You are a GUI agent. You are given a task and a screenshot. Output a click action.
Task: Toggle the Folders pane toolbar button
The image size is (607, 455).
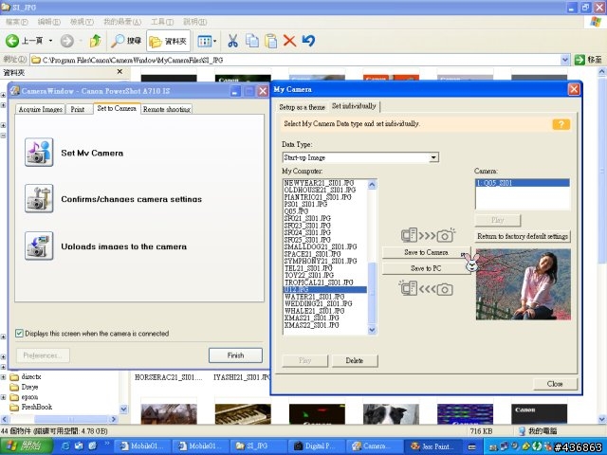click(169, 41)
